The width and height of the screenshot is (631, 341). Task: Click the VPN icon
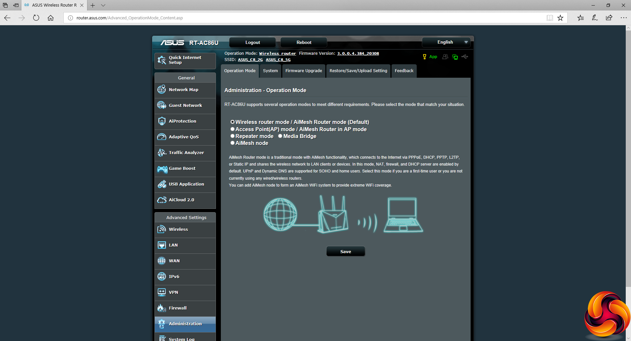pyautogui.click(x=162, y=292)
